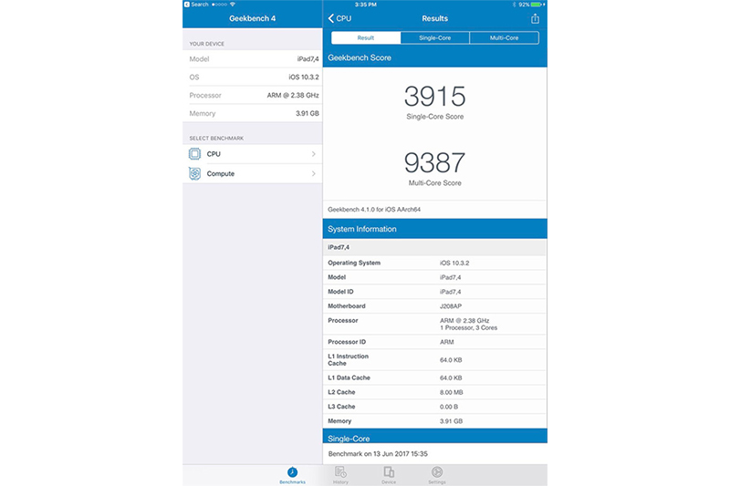Switch to the Single-Core tab

click(435, 37)
